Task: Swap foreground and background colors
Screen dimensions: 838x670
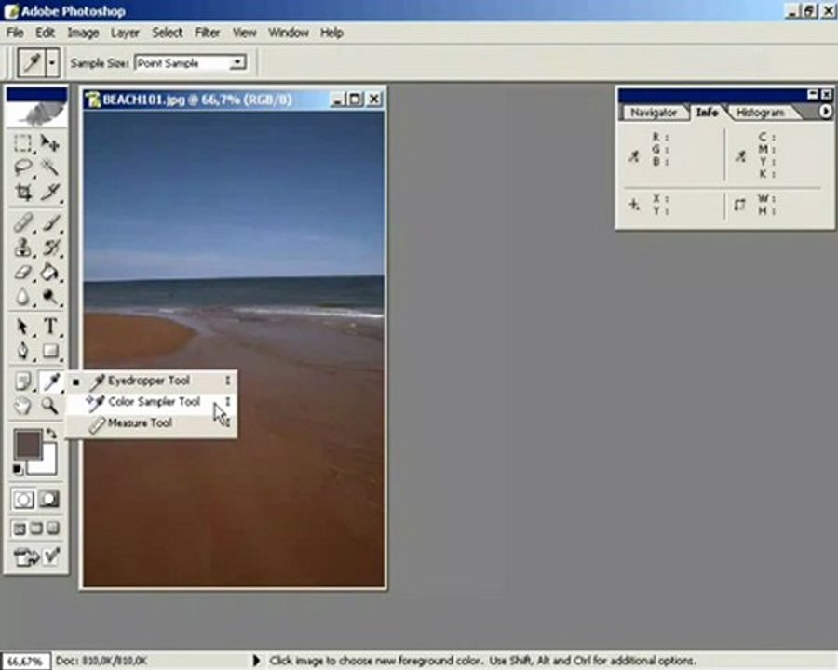Action: coord(51,434)
